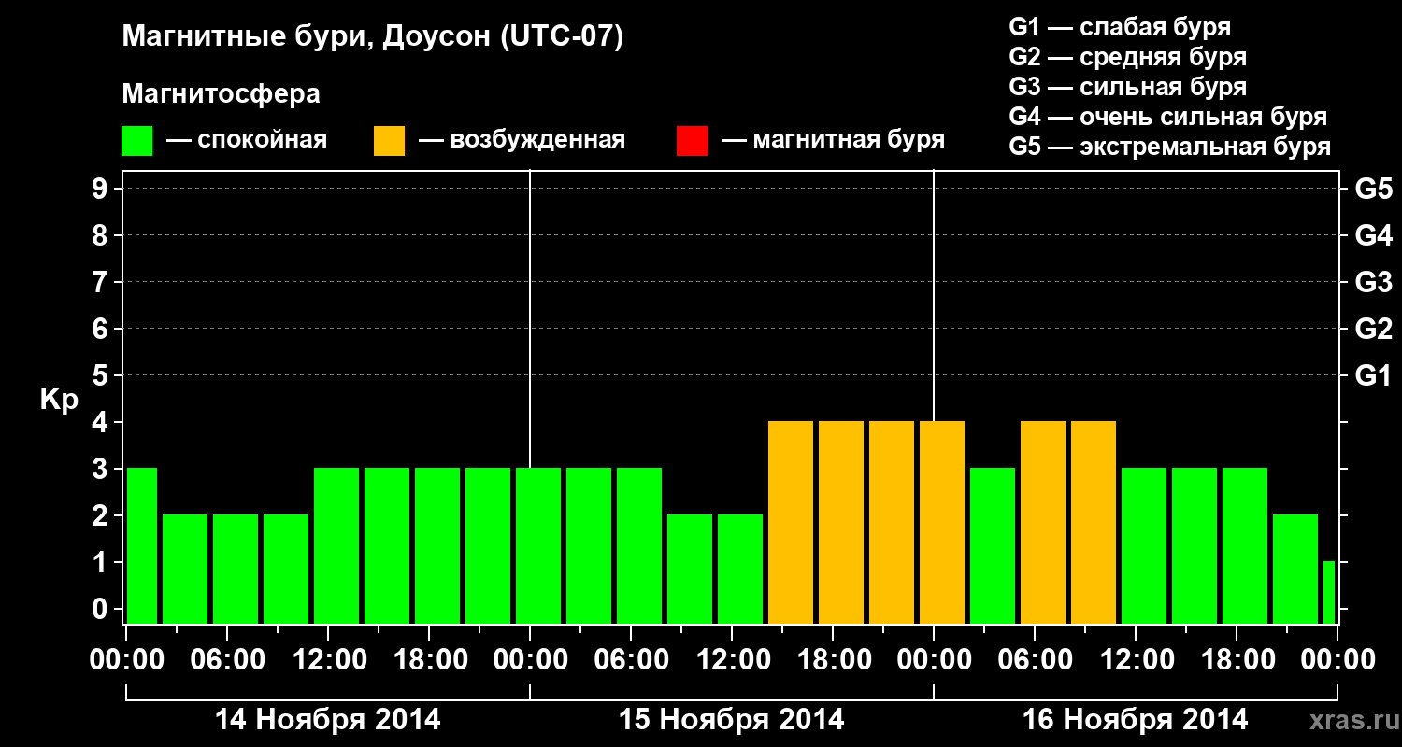1402x747 pixels.
Task: Click the 18:00 tick label above 16 Ноября
Action: [1237, 660]
